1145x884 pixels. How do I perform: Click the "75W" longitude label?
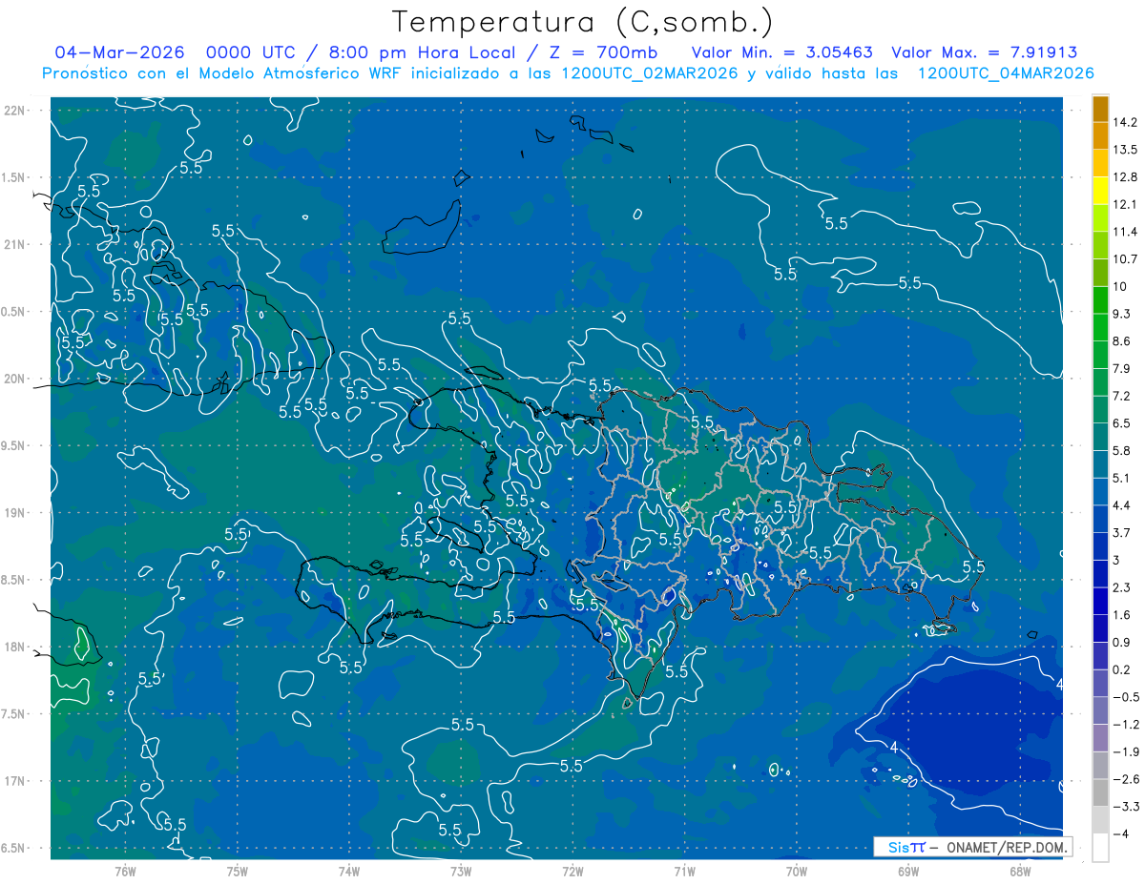tap(237, 872)
